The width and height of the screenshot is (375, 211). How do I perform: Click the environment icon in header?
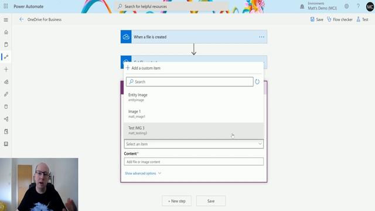(302, 6)
